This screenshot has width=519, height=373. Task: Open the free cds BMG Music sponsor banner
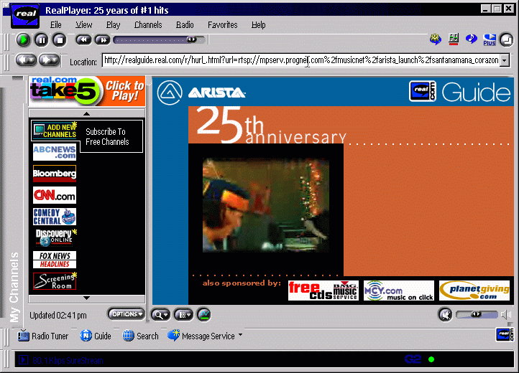coord(323,291)
